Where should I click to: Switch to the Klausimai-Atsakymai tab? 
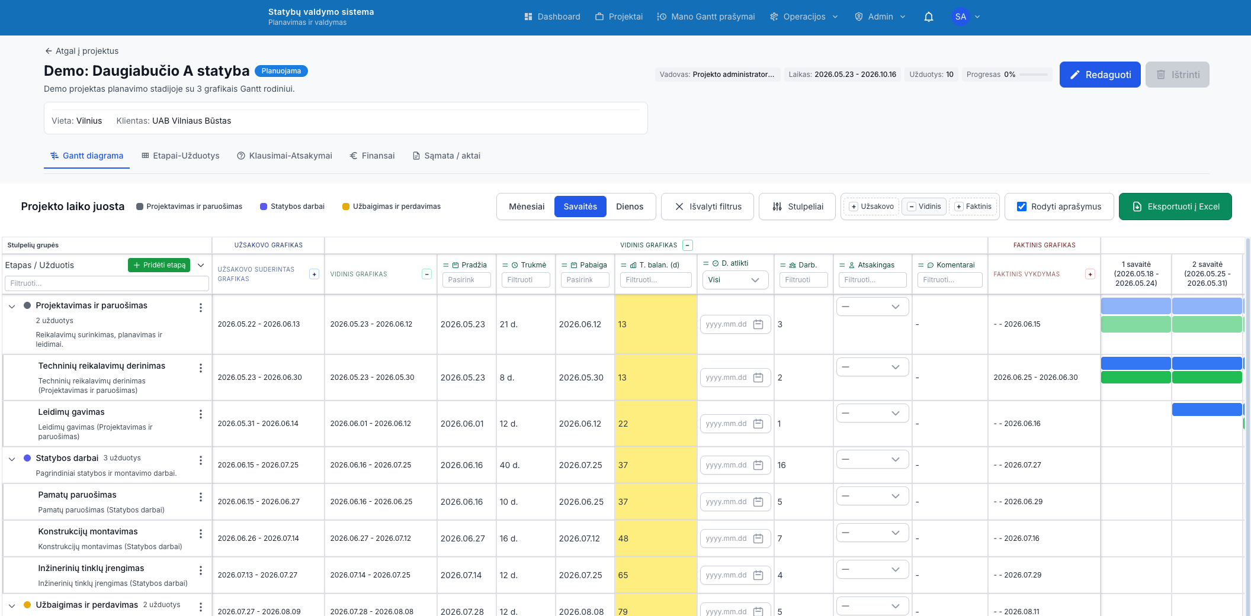[x=284, y=156]
